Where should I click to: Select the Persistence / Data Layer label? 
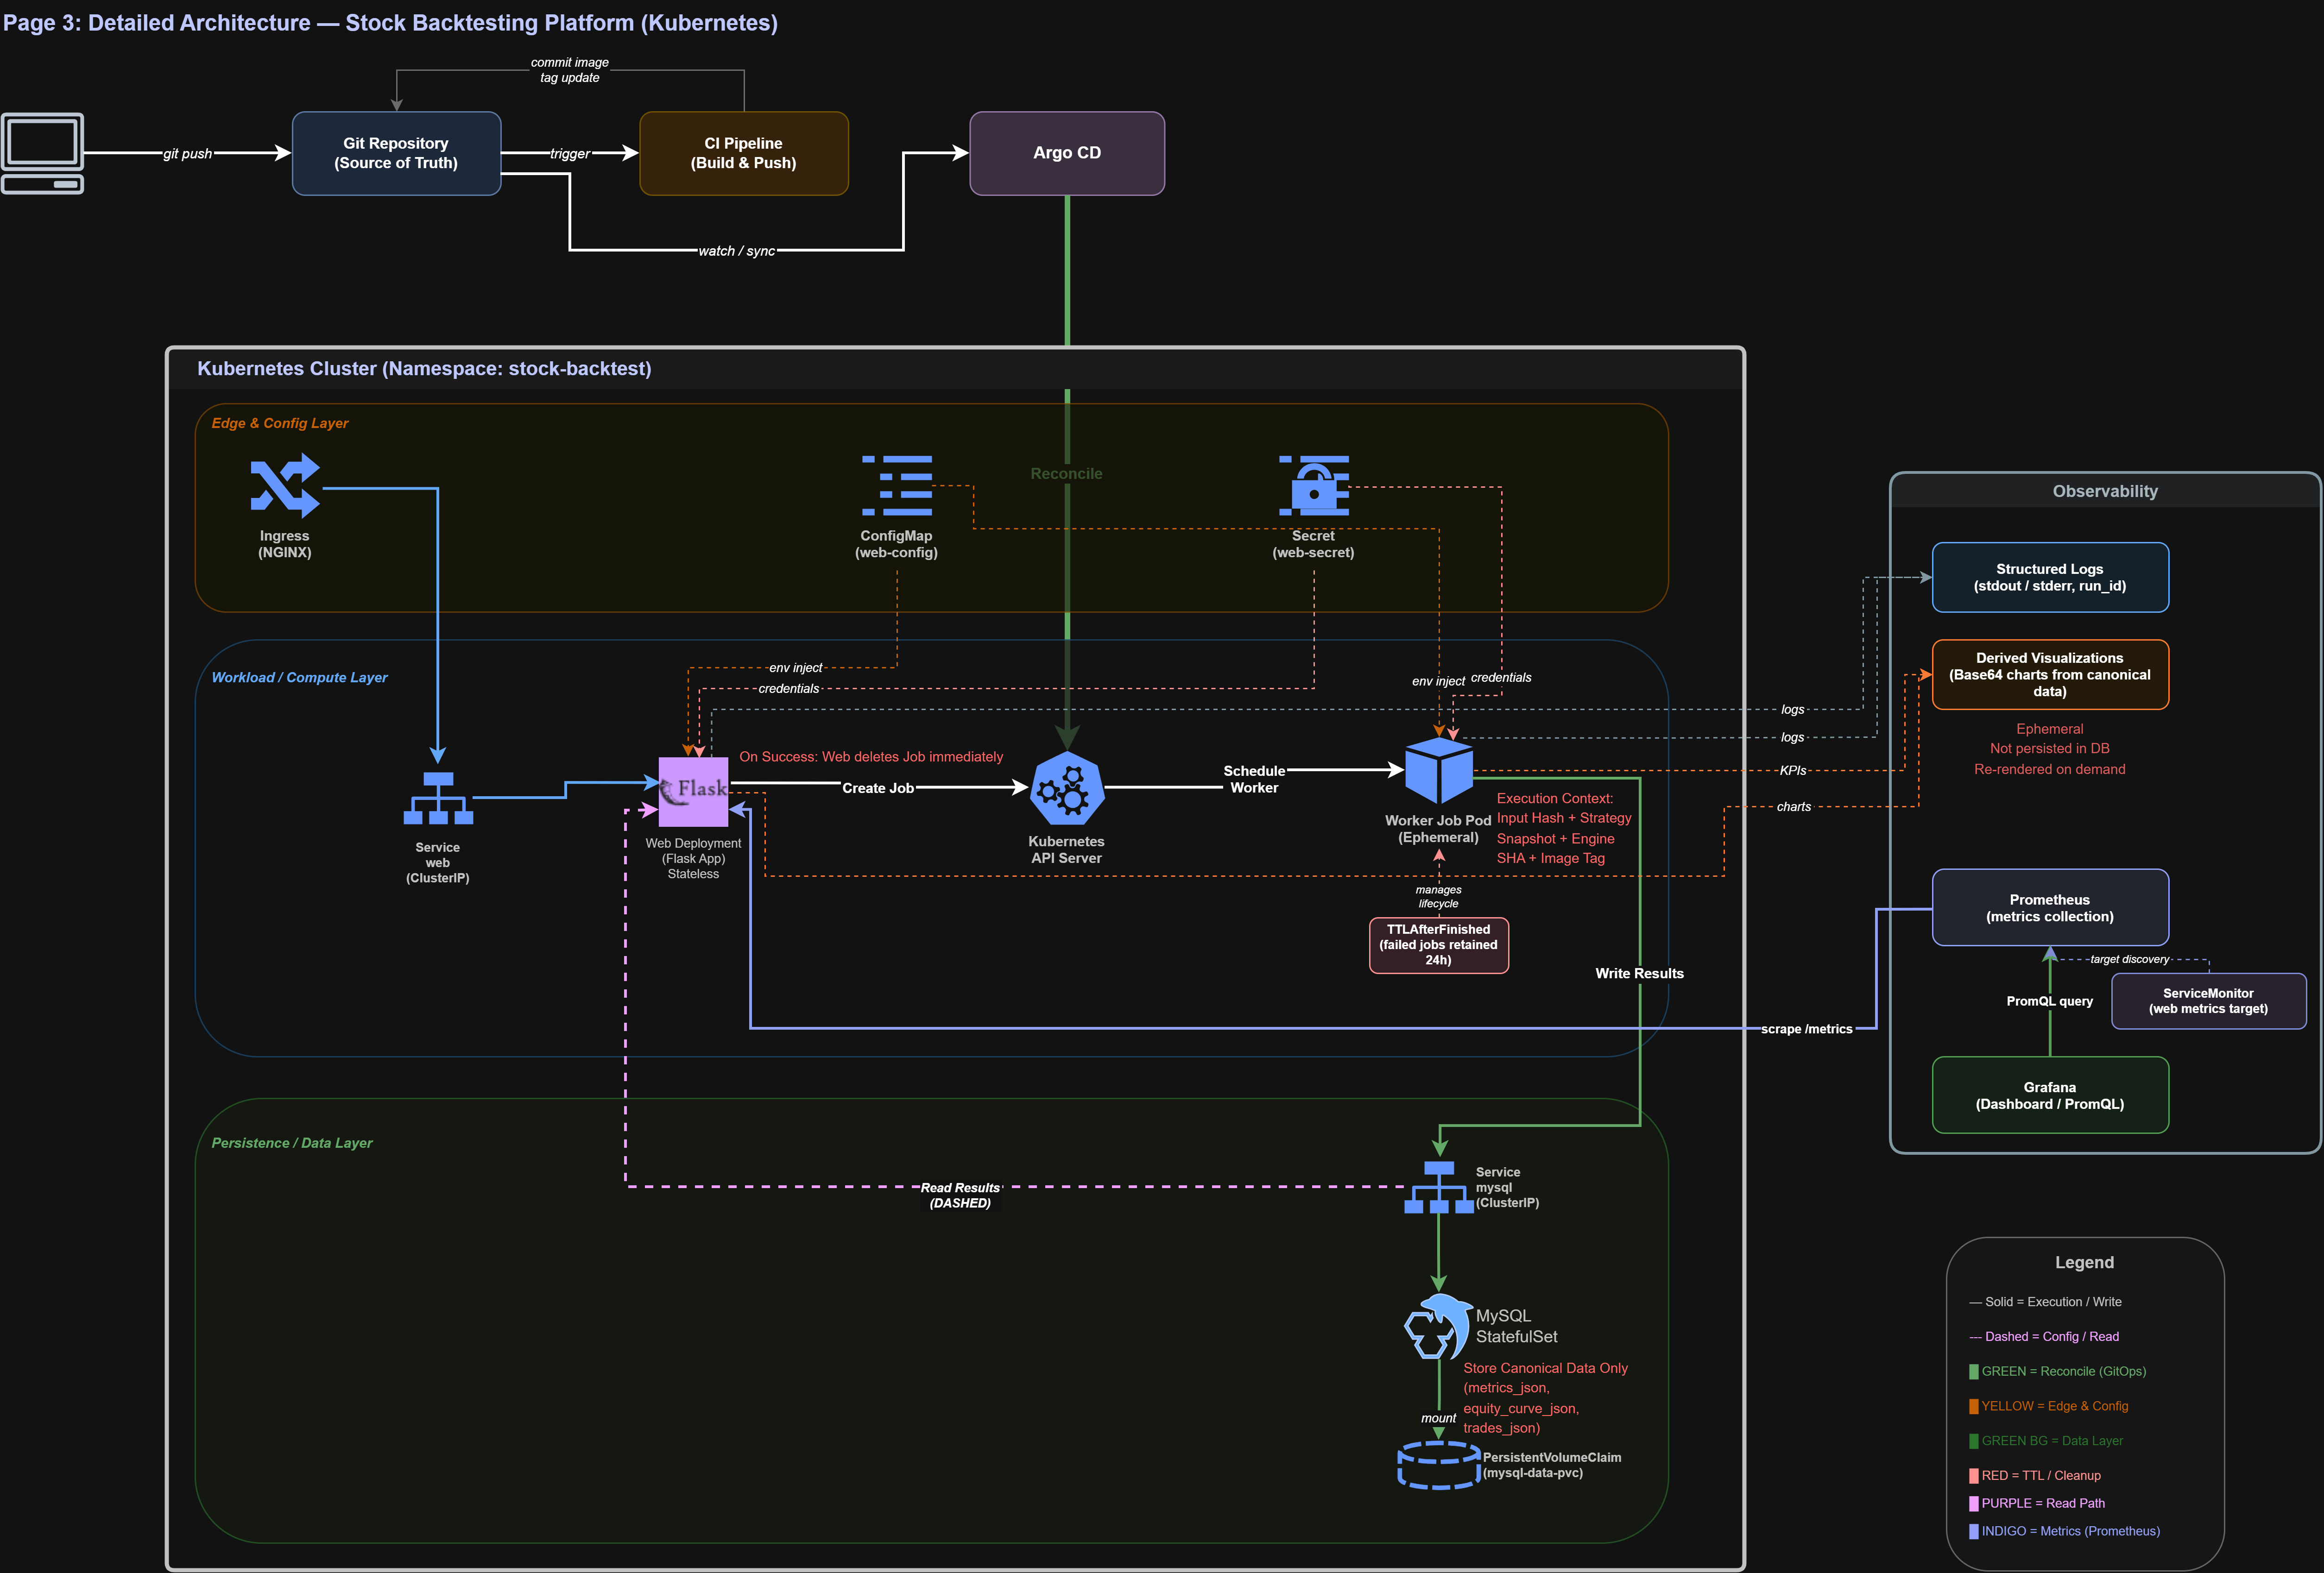(292, 1143)
